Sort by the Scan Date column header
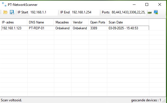This screenshot has width=167, height=103. tap(128, 22)
